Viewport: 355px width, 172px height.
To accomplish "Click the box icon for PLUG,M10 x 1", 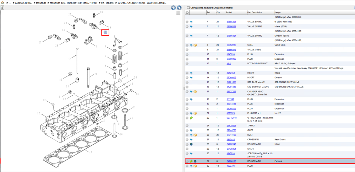I will point(195,113).
